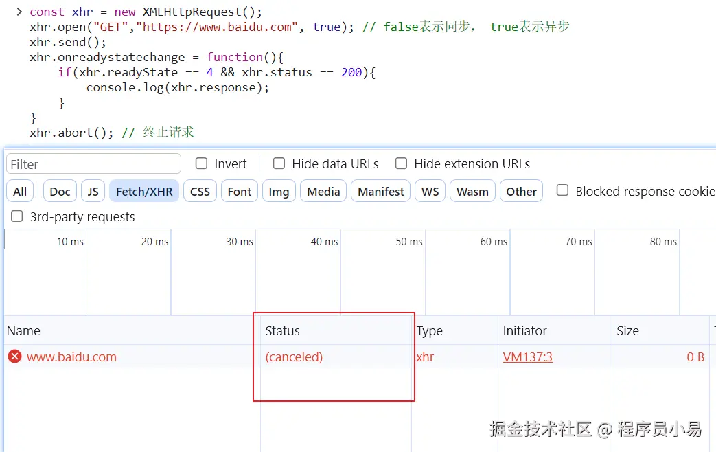The image size is (716, 452).
Task: Show only Wasm requests
Action: click(472, 192)
